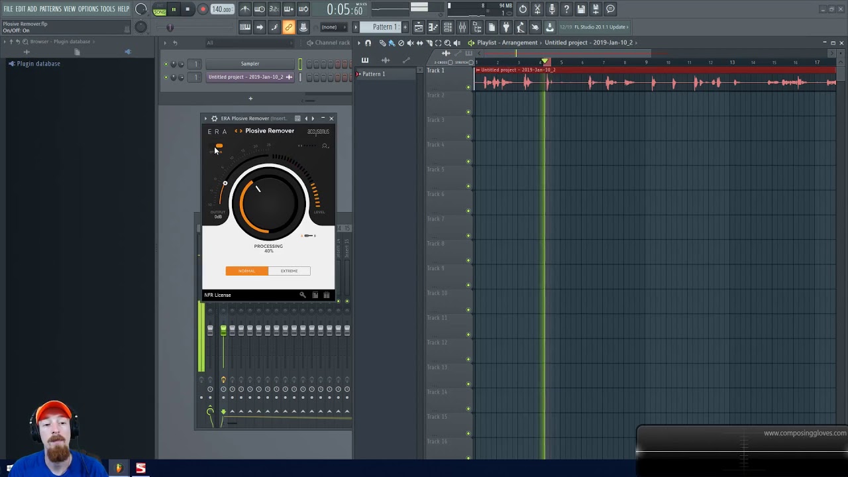Select the Sampler channel button
The height and width of the screenshot is (477, 848).
[250, 64]
